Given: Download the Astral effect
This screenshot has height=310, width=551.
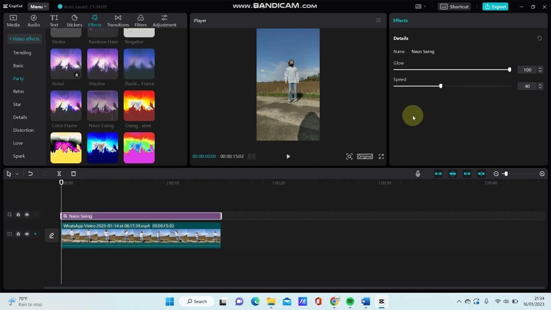Looking at the screenshot, I should tap(77, 74).
